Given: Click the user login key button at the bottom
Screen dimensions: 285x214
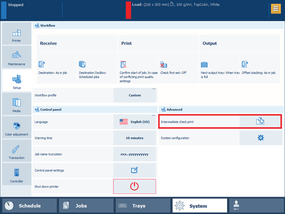Looking at the screenshot, I should (x=256, y=206).
